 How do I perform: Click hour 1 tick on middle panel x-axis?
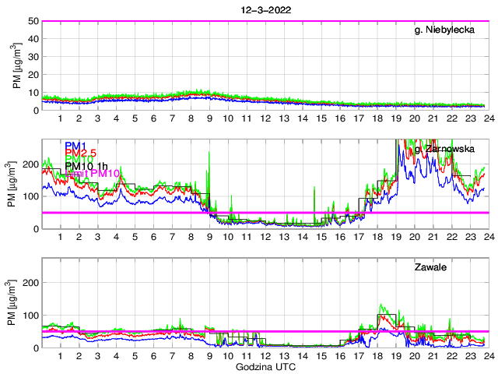pos(61,236)
